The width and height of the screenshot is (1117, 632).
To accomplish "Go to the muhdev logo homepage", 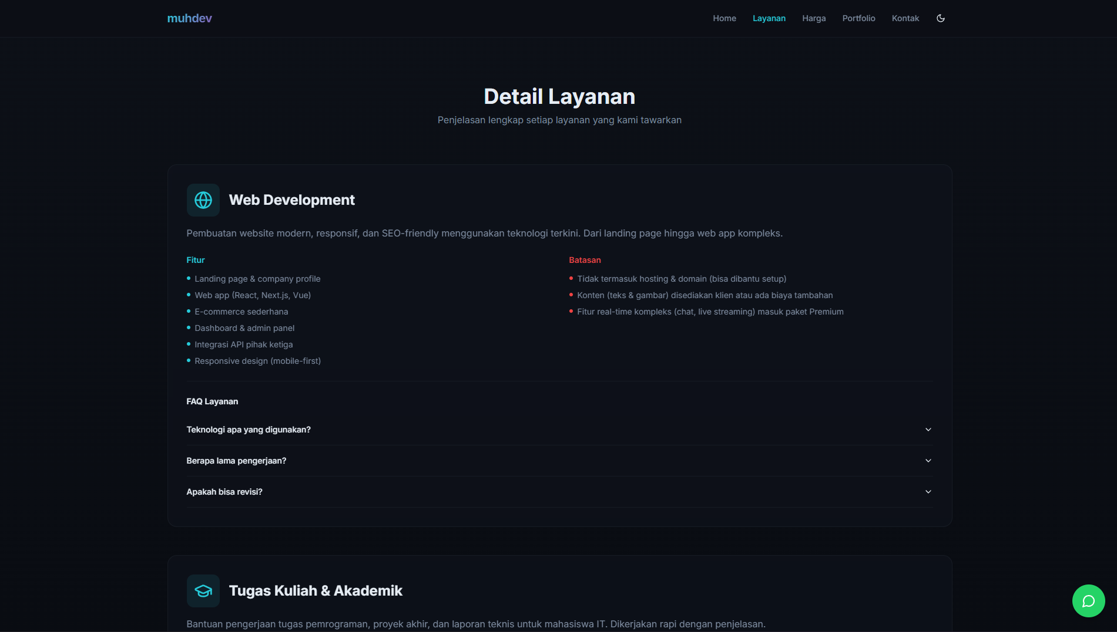I will point(189,18).
